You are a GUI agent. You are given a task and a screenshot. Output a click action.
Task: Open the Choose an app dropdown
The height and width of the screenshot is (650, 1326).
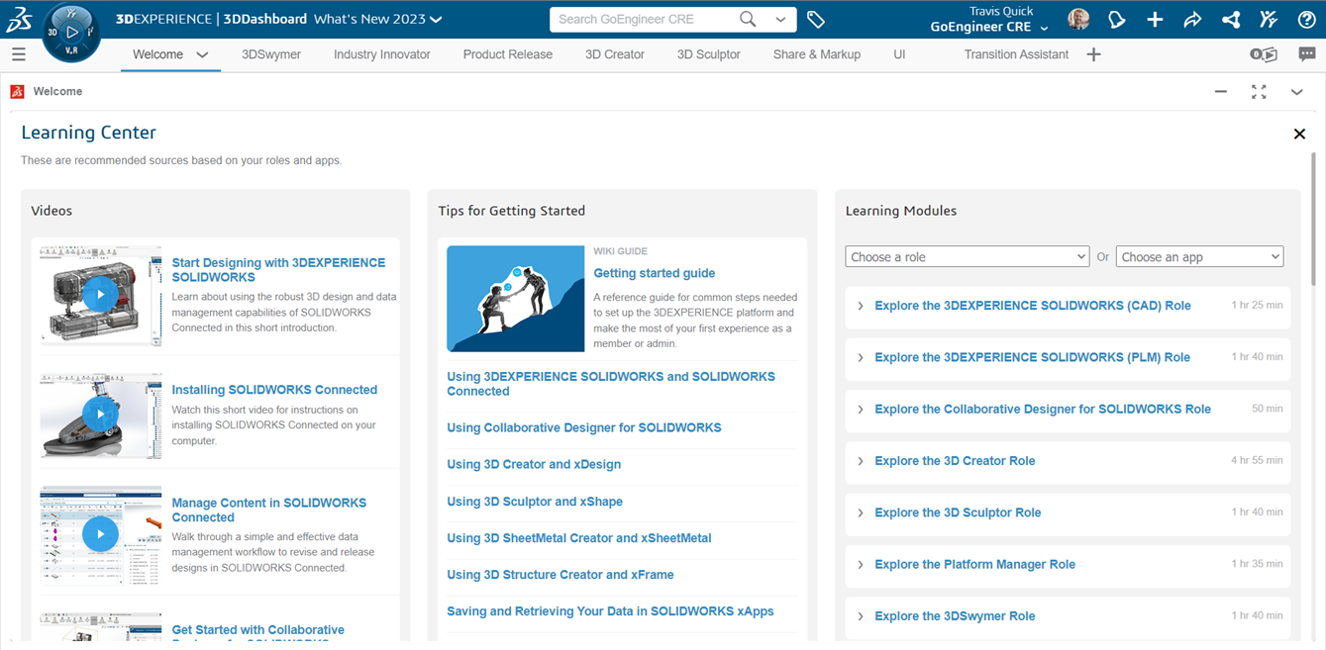1199,256
